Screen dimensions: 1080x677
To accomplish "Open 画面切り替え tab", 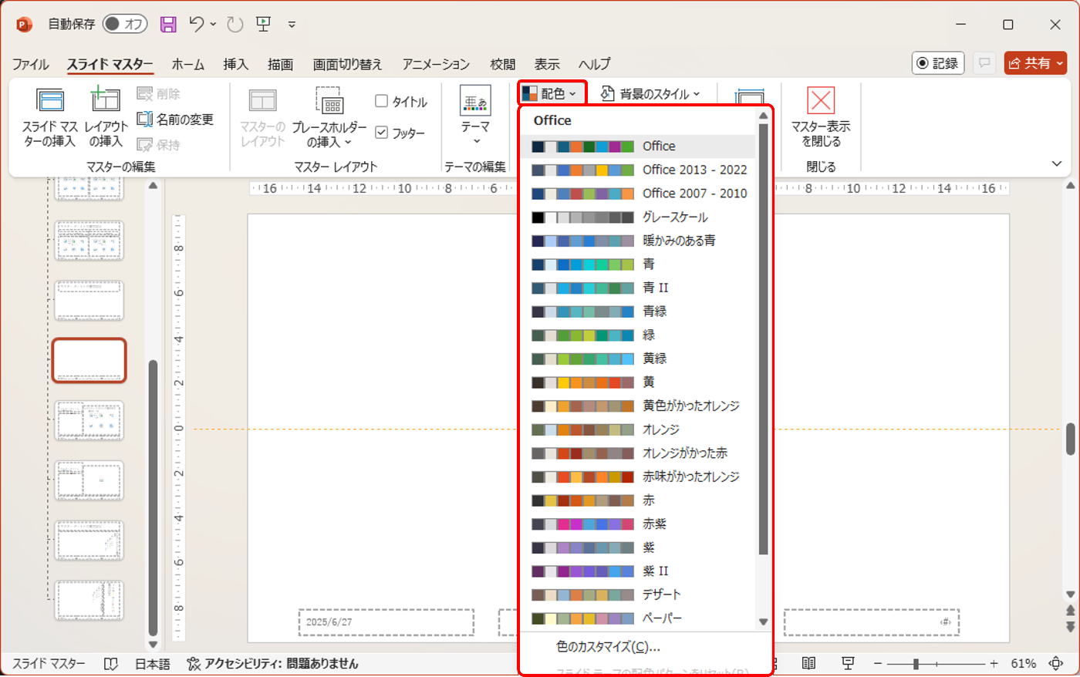I will click(347, 64).
